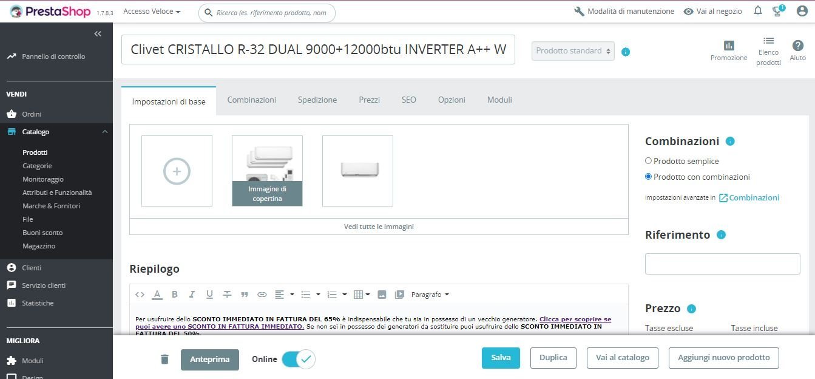Viewport: 815px width, 379px height.
Task: Open the notifications bell icon
Action: tap(758, 11)
